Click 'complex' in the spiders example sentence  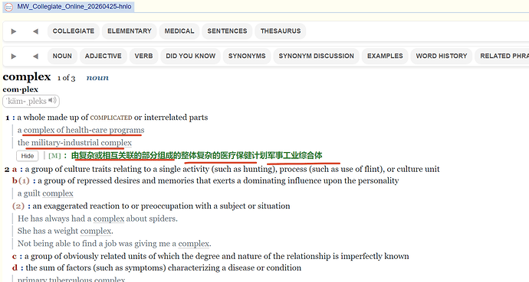coord(109,219)
